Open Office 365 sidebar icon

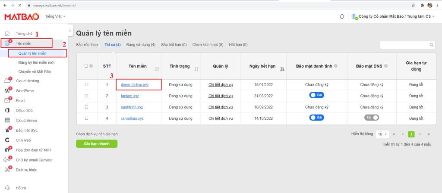click(x=7, y=111)
